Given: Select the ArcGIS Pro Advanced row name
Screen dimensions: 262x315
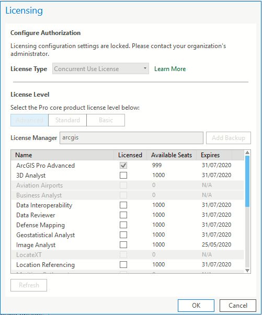Looking at the screenshot, I should 45,166.
